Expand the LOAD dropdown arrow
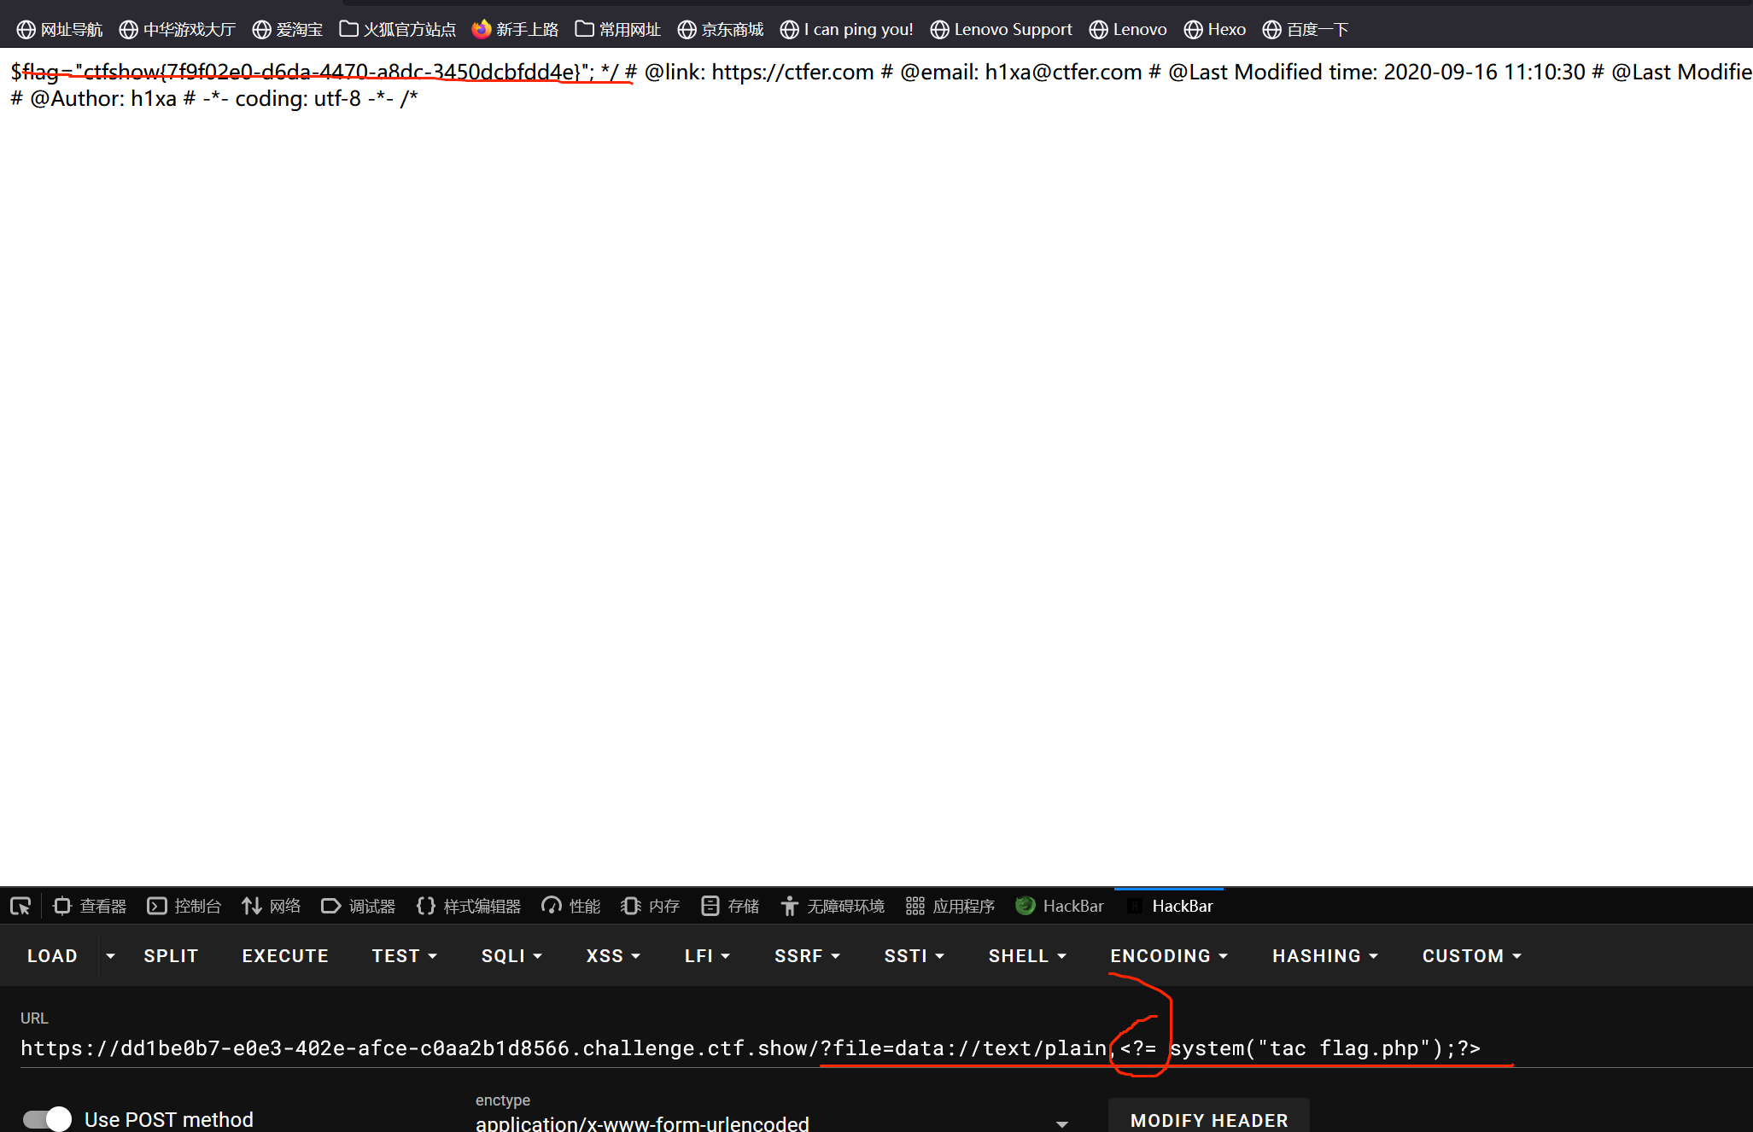Image resolution: width=1753 pixels, height=1132 pixels. 110,956
